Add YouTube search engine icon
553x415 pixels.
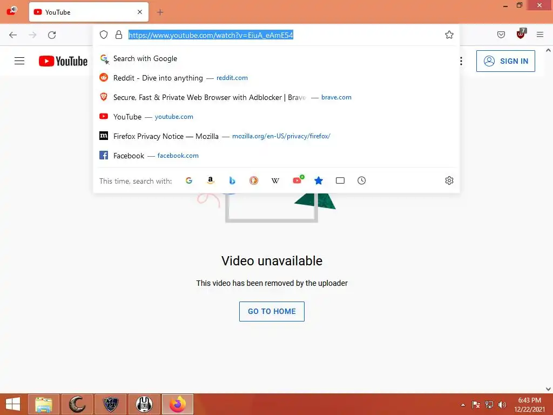click(298, 180)
